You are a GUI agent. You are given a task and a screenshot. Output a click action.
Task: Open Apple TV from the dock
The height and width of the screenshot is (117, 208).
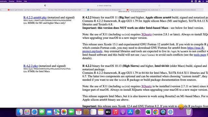pyautogui.click(x=108, y=112)
